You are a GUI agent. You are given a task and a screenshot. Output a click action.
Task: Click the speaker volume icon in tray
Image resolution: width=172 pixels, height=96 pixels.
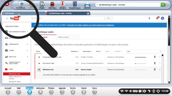coord(131,91)
